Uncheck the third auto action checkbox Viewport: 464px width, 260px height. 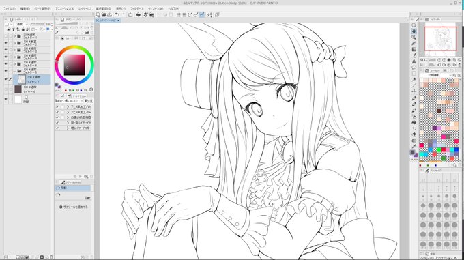(x=57, y=117)
